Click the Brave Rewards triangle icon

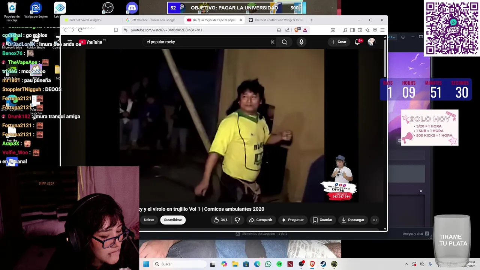pyautogui.click(x=305, y=30)
